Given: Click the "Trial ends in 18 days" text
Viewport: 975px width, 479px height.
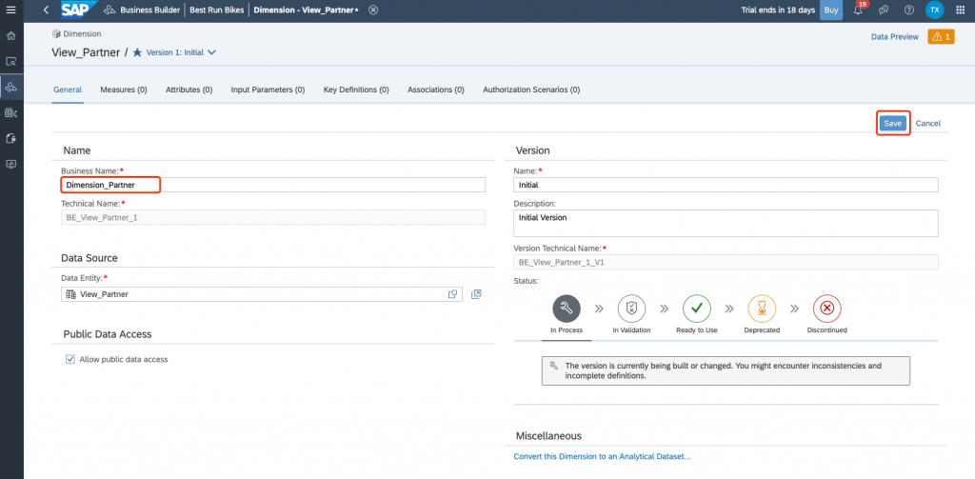Looking at the screenshot, I should pyautogui.click(x=777, y=10).
